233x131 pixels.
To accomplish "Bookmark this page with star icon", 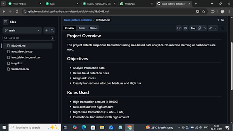I will coord(204,11).
